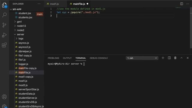The height and width of the screenshot is (108, 192).
Task: Open editor more actions ellipsis
Action: pyautogui.click(x=187, y=4)
